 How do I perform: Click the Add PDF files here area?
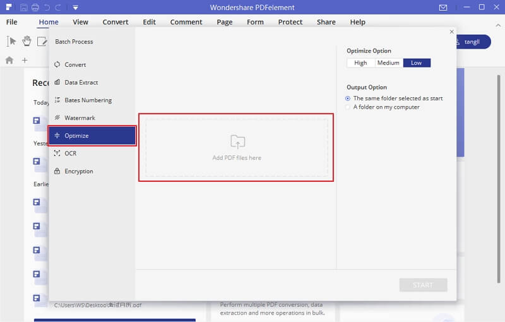tap(237, 148)
